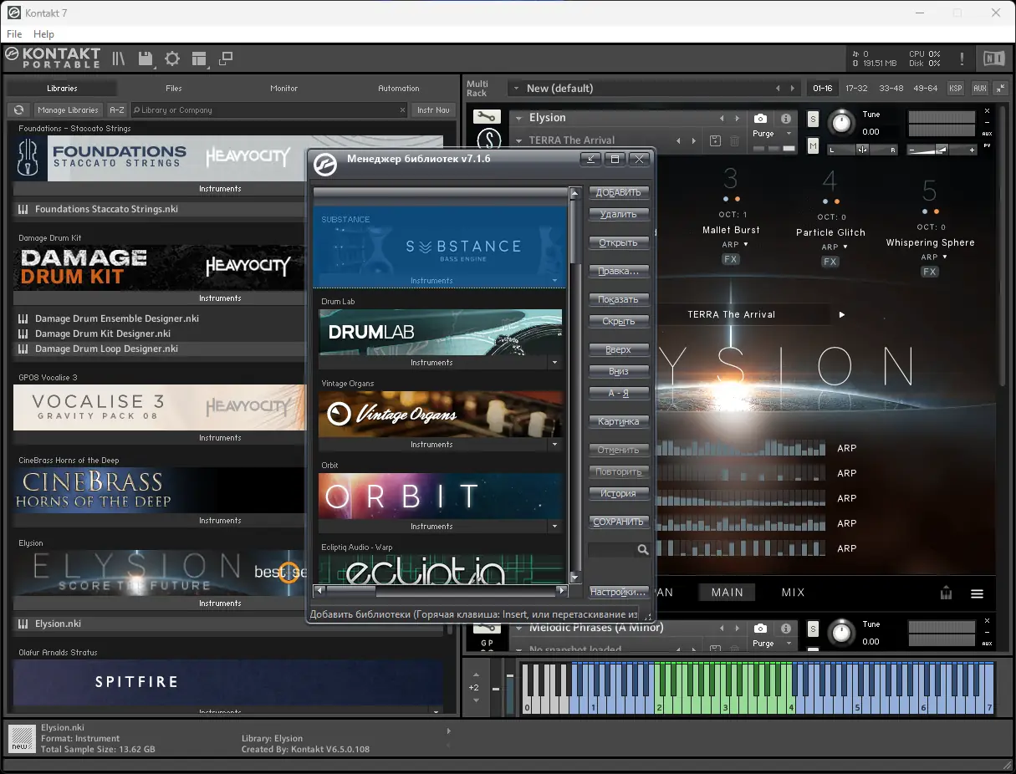Minimize the rack view with arrows icon

coord(999,88)
